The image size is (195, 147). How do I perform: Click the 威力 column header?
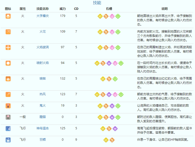(63, 9)
